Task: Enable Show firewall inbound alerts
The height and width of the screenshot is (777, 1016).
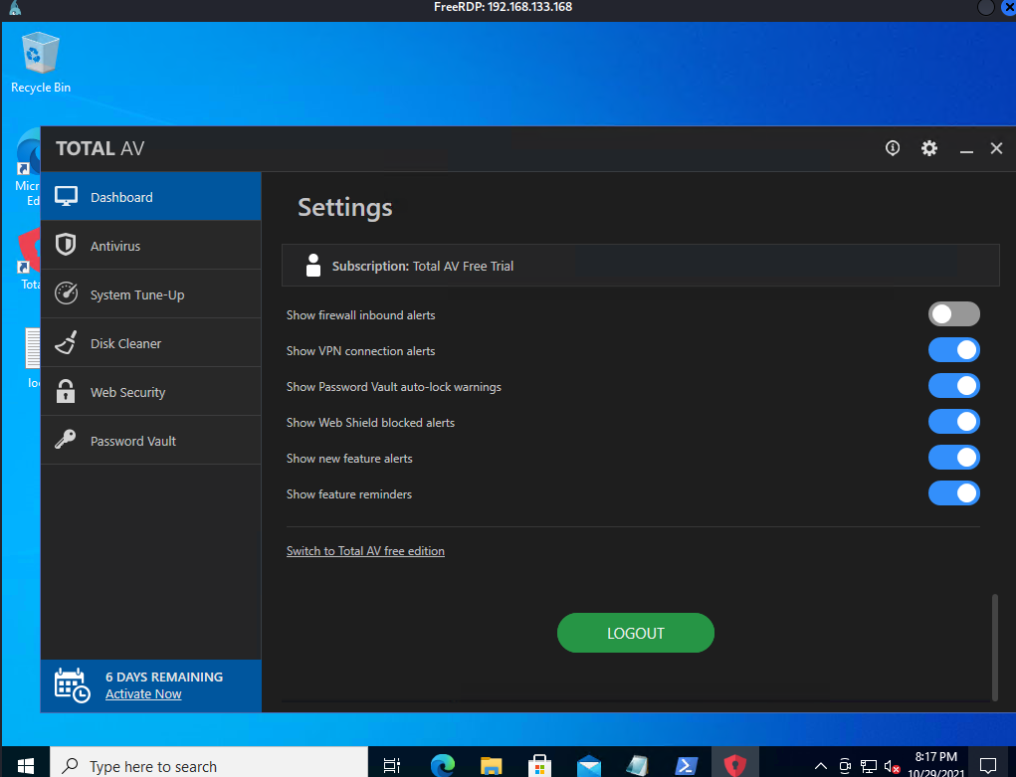Action: pyautogui.click(x=953, y=314)
